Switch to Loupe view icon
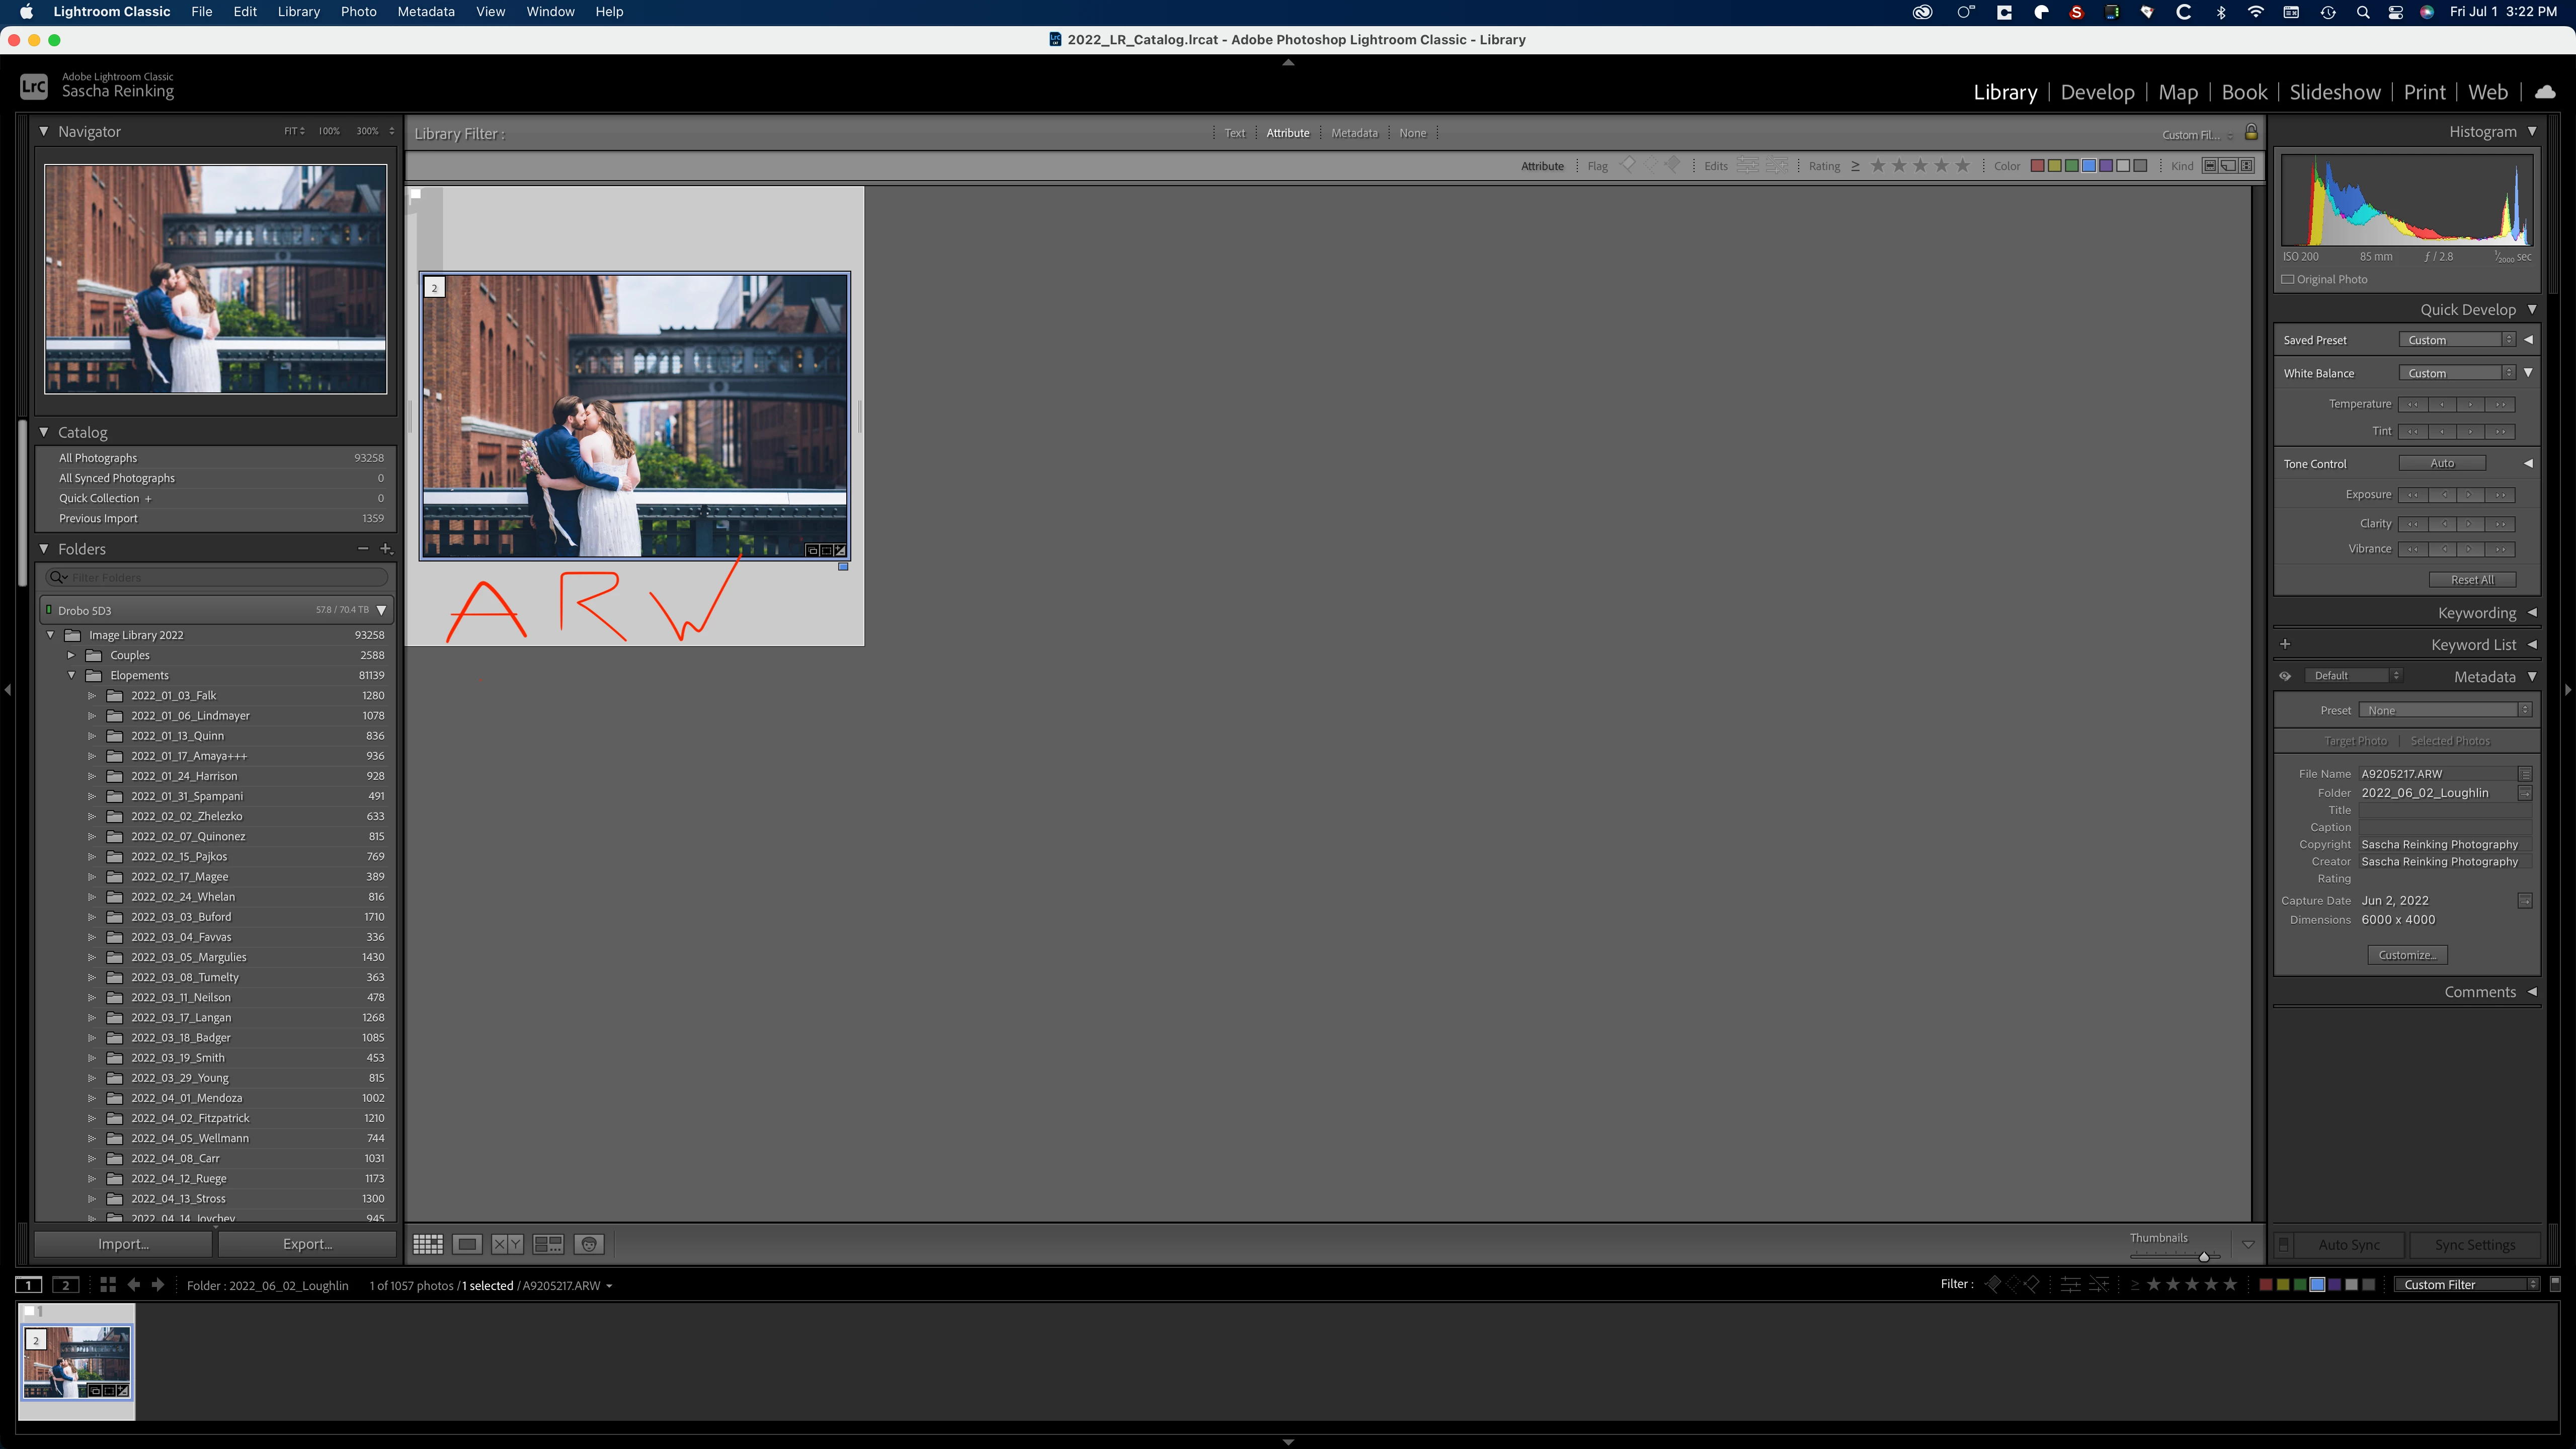The width and height of the screenshot is (2576, 1449). 467,1244
